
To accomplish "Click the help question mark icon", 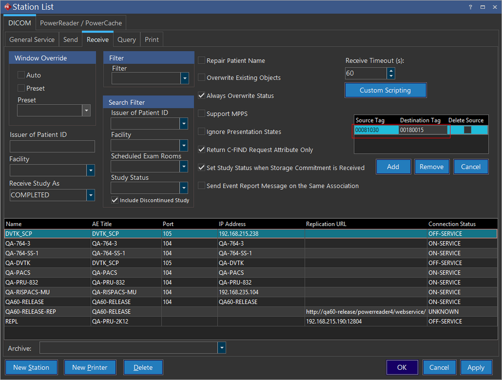I will click(x=470, y=7).
